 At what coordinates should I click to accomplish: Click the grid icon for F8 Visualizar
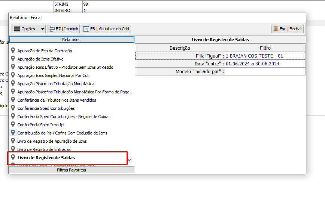click(86, 29)
